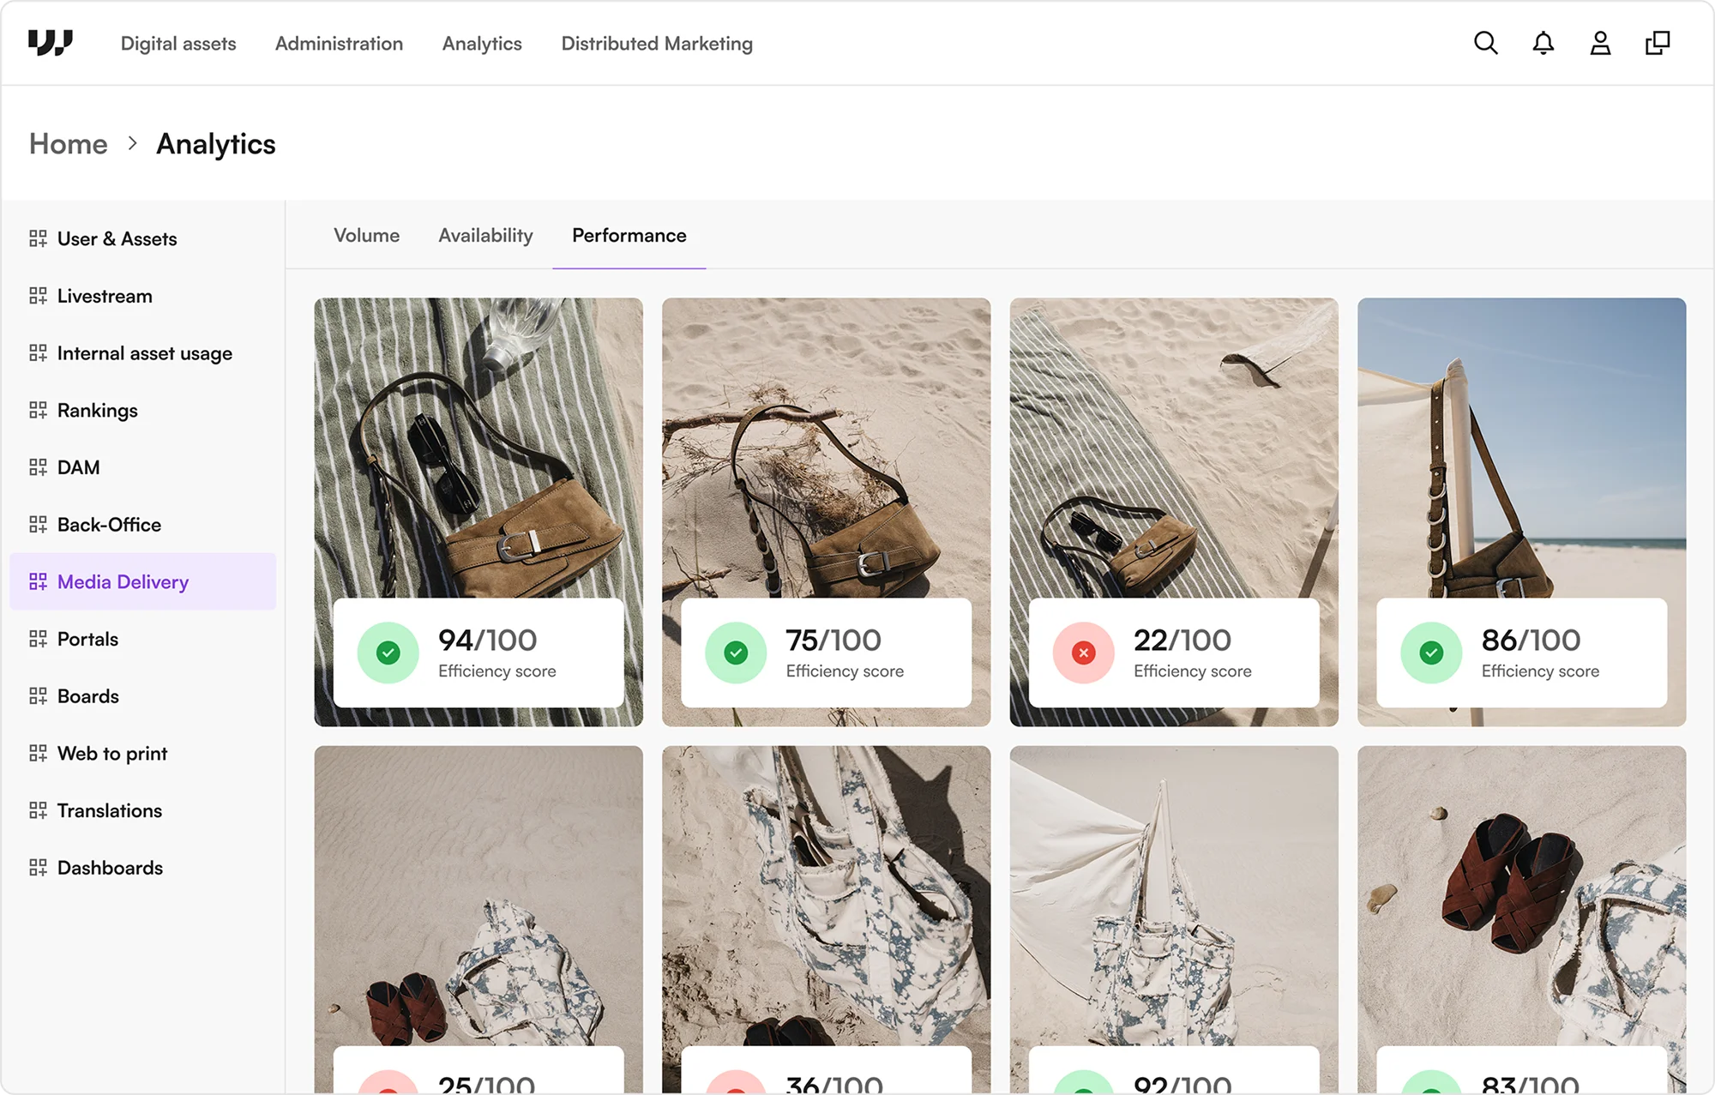Click the logo in top-left corner
Image resolution: width=1715 pixels, height=1095 pixels.
click(x=51, y=43)
